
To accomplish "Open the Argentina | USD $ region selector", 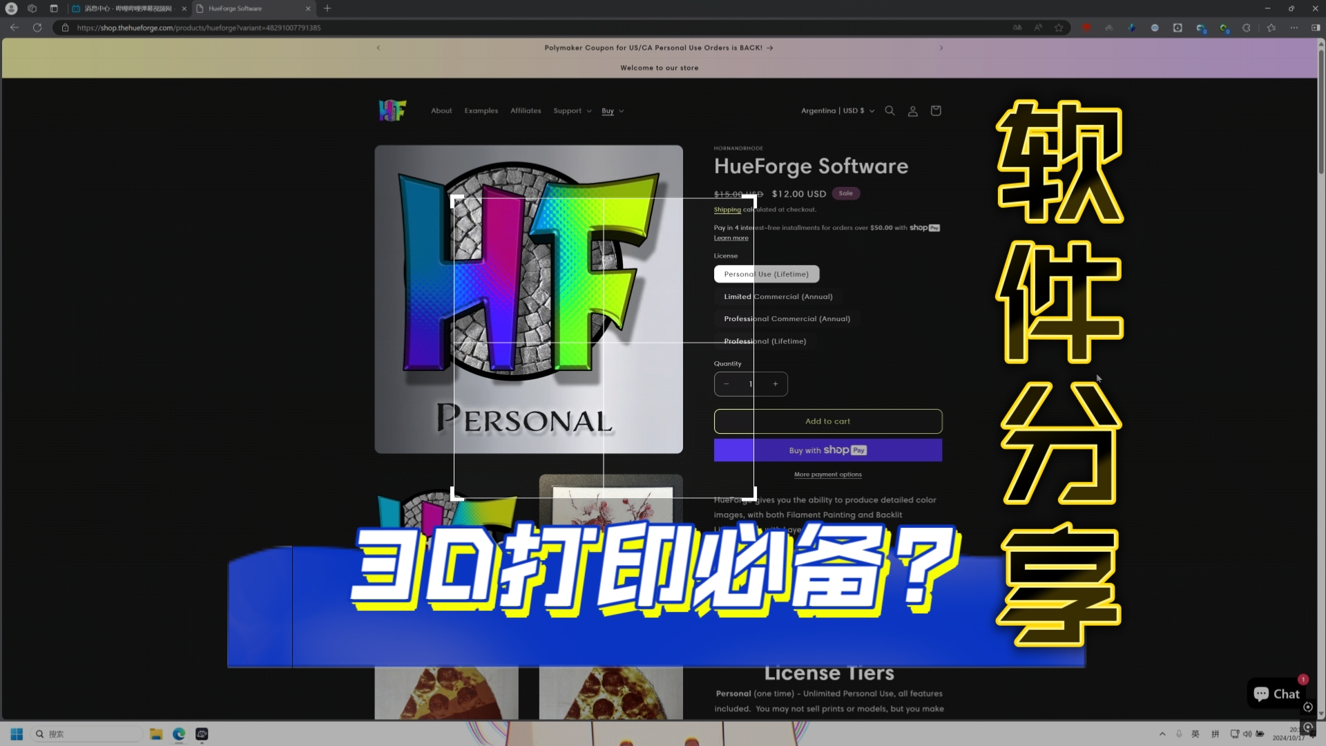I will click(836, 111).
